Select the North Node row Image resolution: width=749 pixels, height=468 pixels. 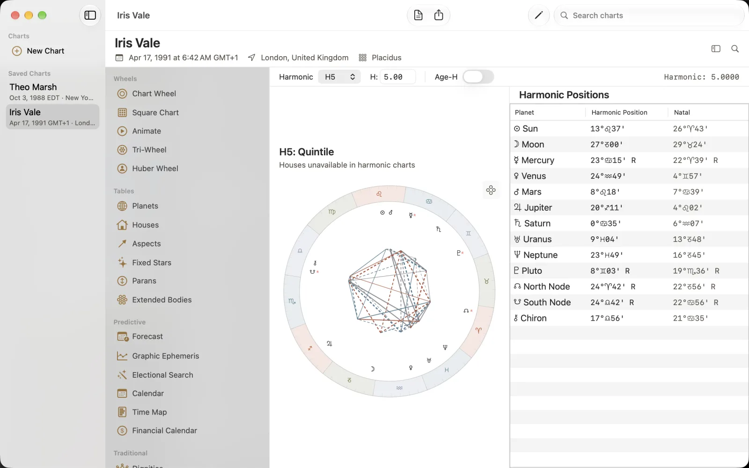point(629,286)
